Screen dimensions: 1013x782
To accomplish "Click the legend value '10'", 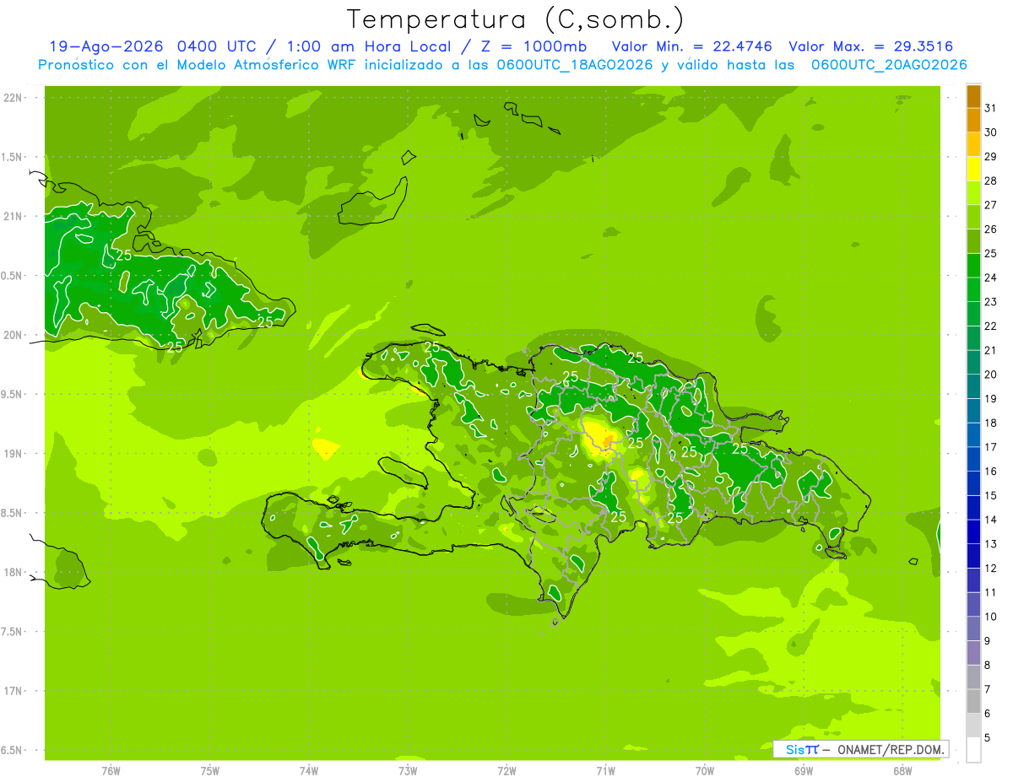I will (991, 617).
